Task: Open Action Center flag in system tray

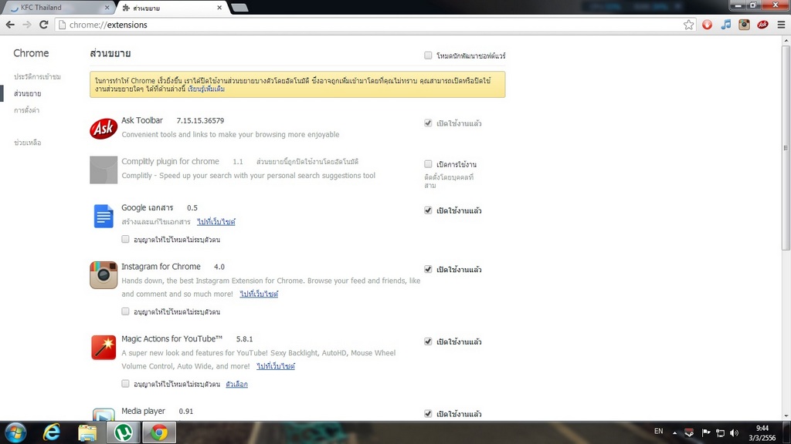Action: tap(706, 433)
